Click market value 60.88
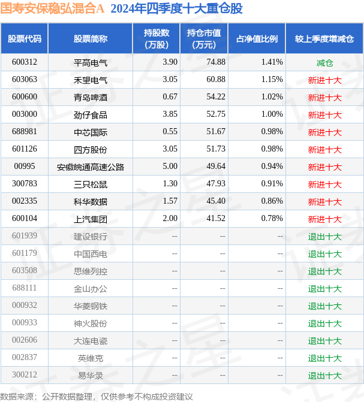364x402 pixels. click(x=216, y=80)
